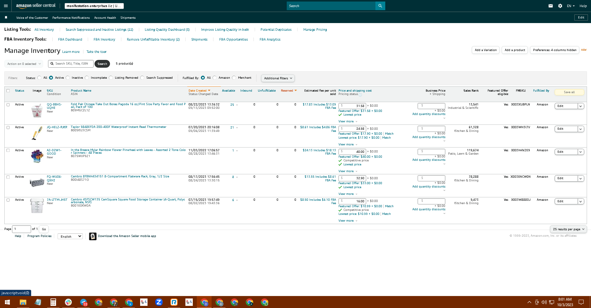
Task: Open the Edit arrow for the Rainbow Pinwheel row
Action: 581,152
